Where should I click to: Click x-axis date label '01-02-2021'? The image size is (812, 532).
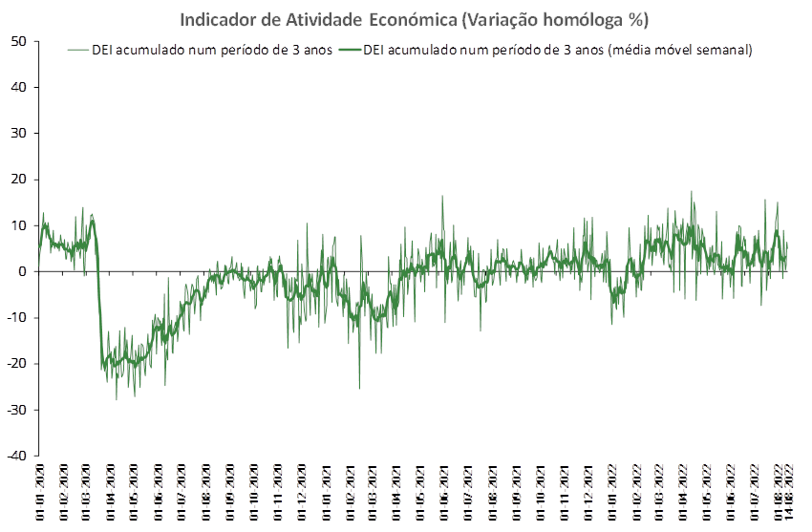(x=350, y=492)
